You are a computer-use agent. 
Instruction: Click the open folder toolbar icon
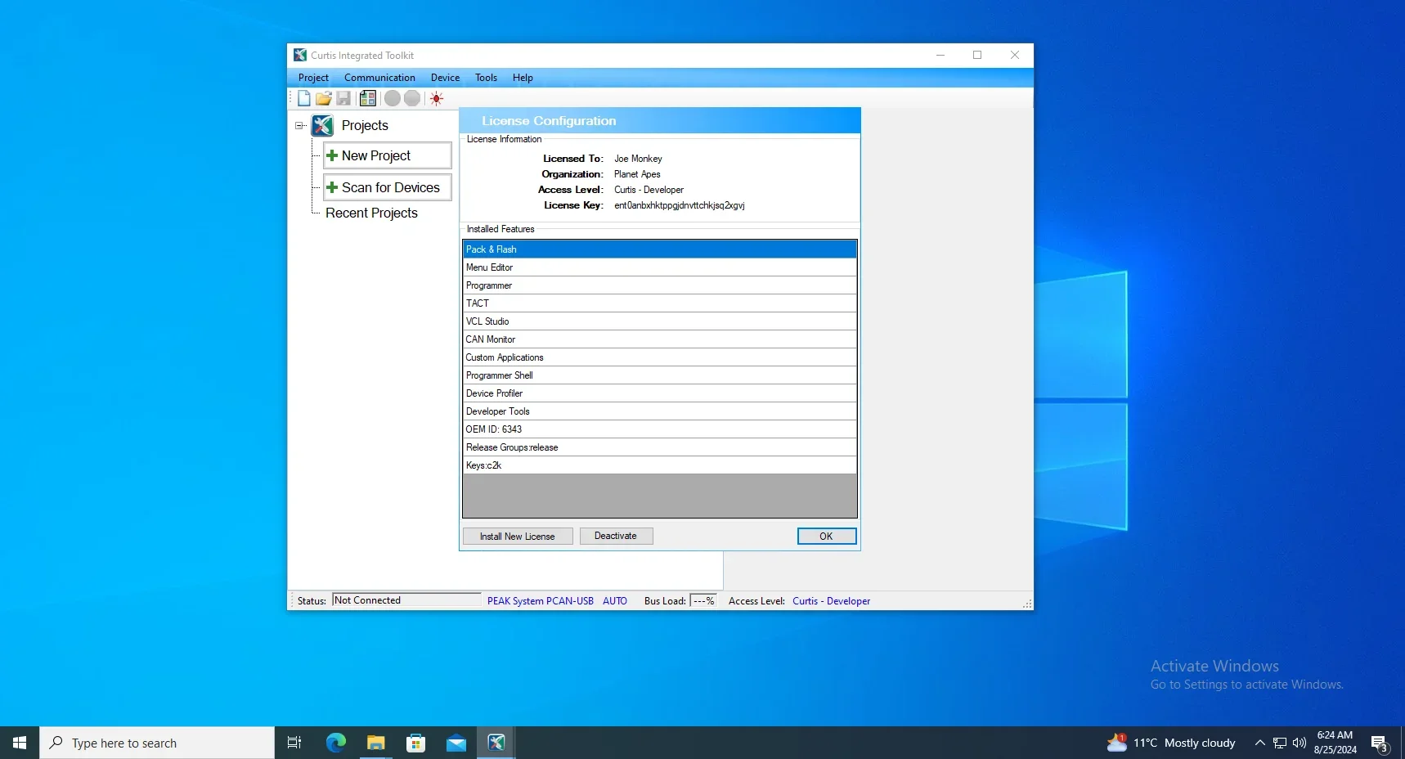324,99
